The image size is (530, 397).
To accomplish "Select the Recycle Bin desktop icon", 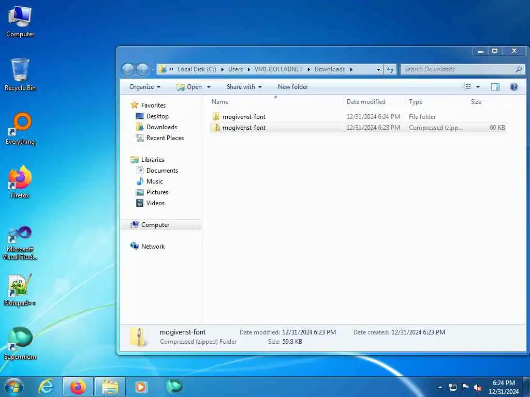I will [x=20, y=74].
